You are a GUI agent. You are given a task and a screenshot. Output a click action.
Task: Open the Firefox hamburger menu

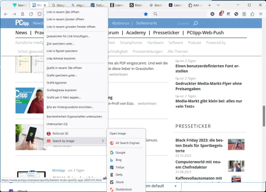pyautogui.click(x=261, y=14)
